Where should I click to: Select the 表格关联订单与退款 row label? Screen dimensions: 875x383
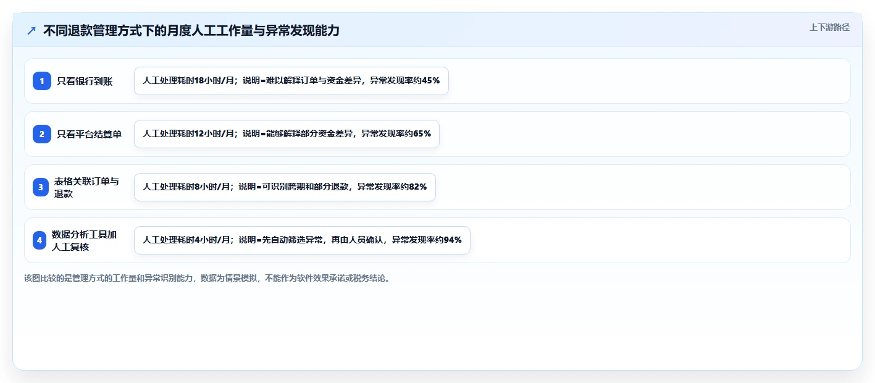point(86,187)
